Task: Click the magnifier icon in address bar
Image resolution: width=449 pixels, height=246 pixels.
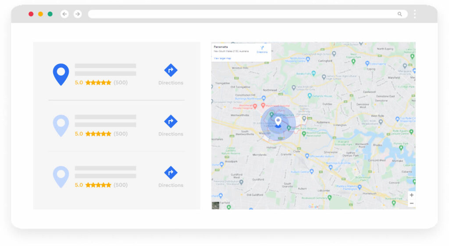Action: (400, 14)
